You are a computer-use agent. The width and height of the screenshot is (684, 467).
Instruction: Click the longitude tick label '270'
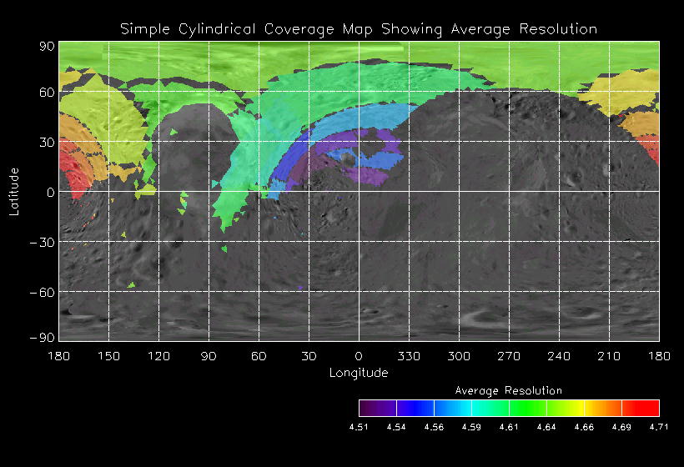(509, 356)
